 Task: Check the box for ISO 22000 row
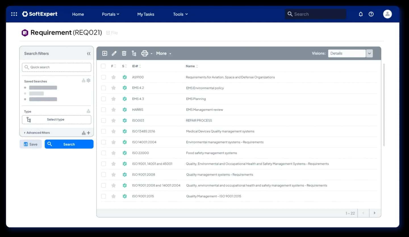pyautogui.click(x=103, y=153)
